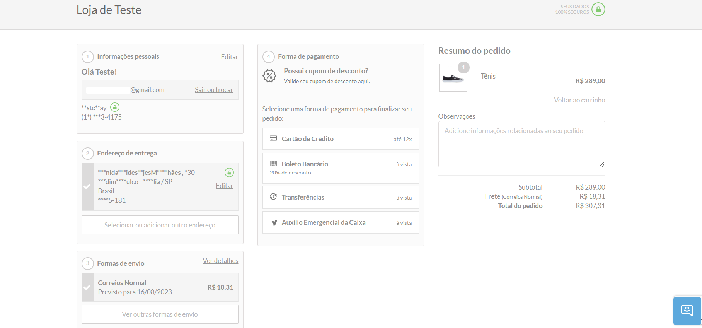Click the Resumo do pedido heading

(x=474, y=51)
